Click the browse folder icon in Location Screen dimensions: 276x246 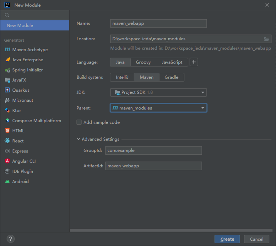coord(267,39)
